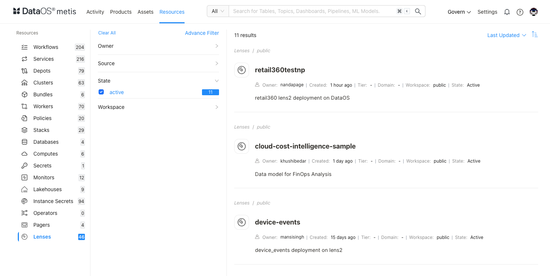550x276 pixels.
Task: Click the device-events lens icon
Action: [242, 222]
